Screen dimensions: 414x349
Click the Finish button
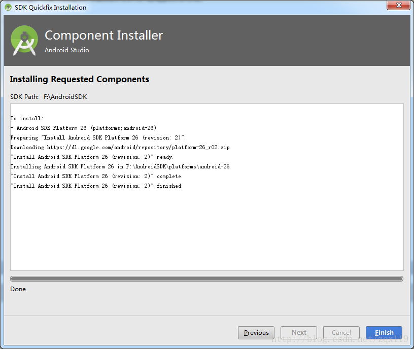tap(384, 333)
